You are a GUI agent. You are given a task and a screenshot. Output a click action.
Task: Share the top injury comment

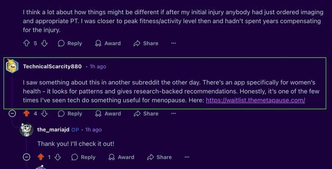[146, 43]
